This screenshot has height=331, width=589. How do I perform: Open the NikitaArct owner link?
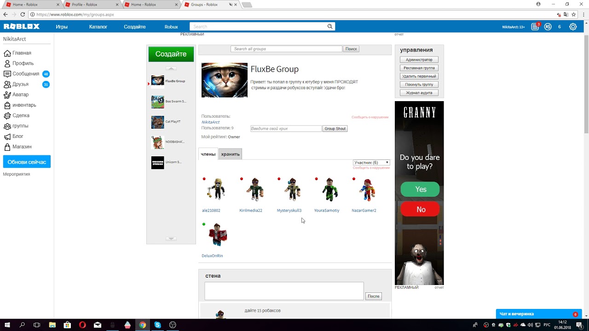(210, 122)
